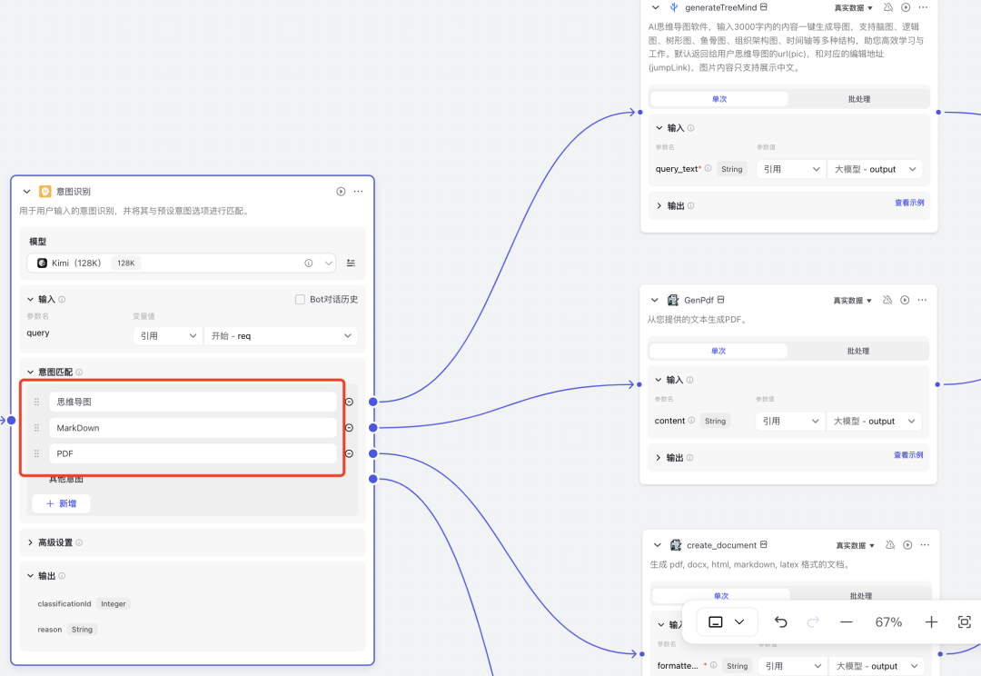Image resolution: width=981 pixels, height=676 pixels.
Task: Open the more options menu on 意图识别 node
Action: [x=360, y=191]
